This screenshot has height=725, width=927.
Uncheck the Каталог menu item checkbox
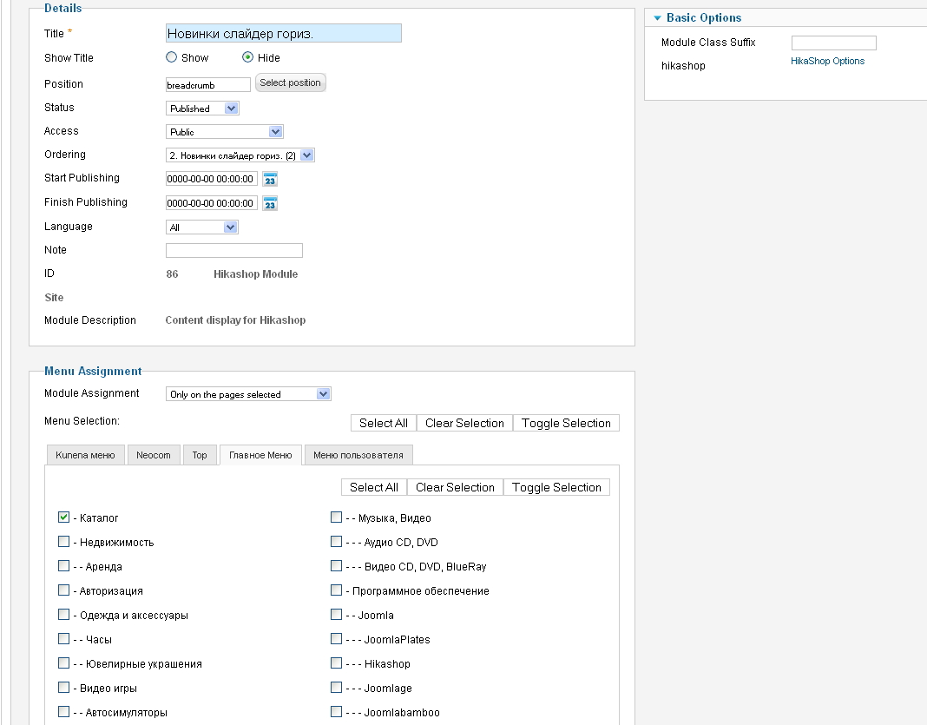pos(64,517)
